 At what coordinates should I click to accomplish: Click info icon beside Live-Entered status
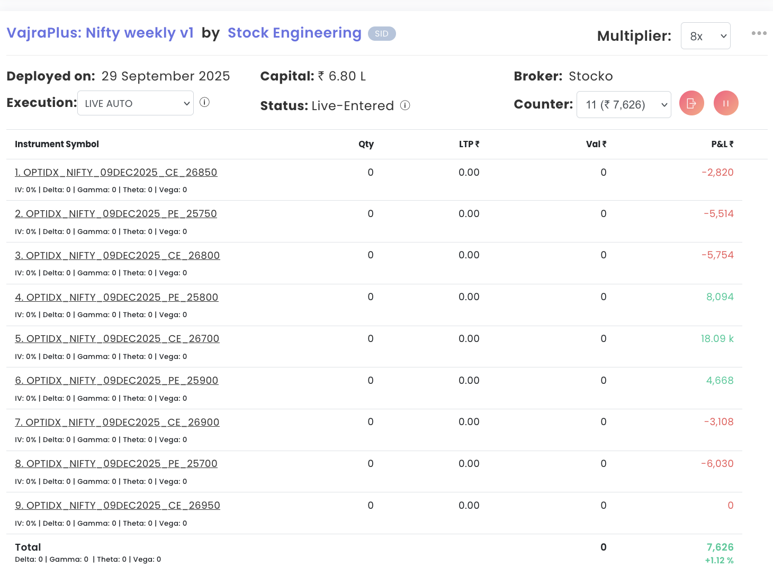[x=405, y=105]
